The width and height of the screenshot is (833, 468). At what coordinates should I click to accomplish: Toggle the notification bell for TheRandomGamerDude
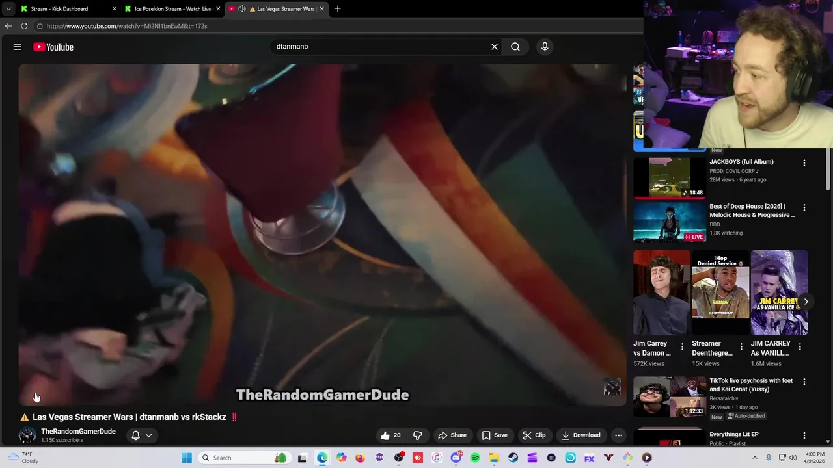[135, 435]
